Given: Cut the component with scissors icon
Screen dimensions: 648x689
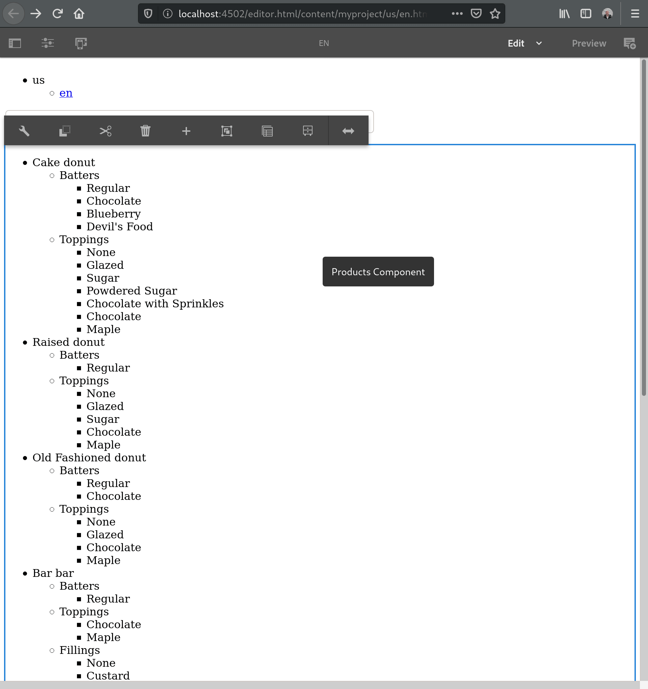Looking at the screenshot, I should coord(105,131).
